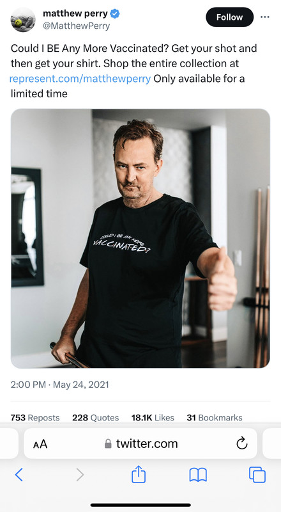The image size is (281, 512).
Task: Tap the 31 Bookmarks count
Action: [x=215, y=418]
